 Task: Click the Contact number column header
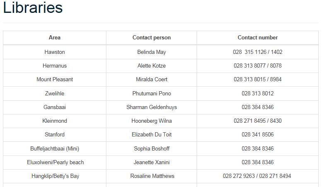pyautogui.click(x=257, y=38)
